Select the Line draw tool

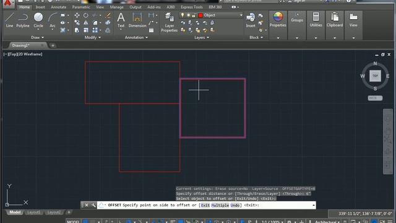(x=9, y=20)
